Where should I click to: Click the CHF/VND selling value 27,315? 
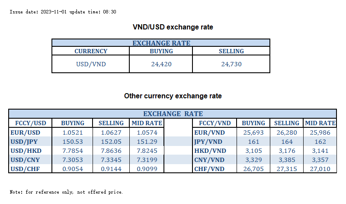pos(286,168)
